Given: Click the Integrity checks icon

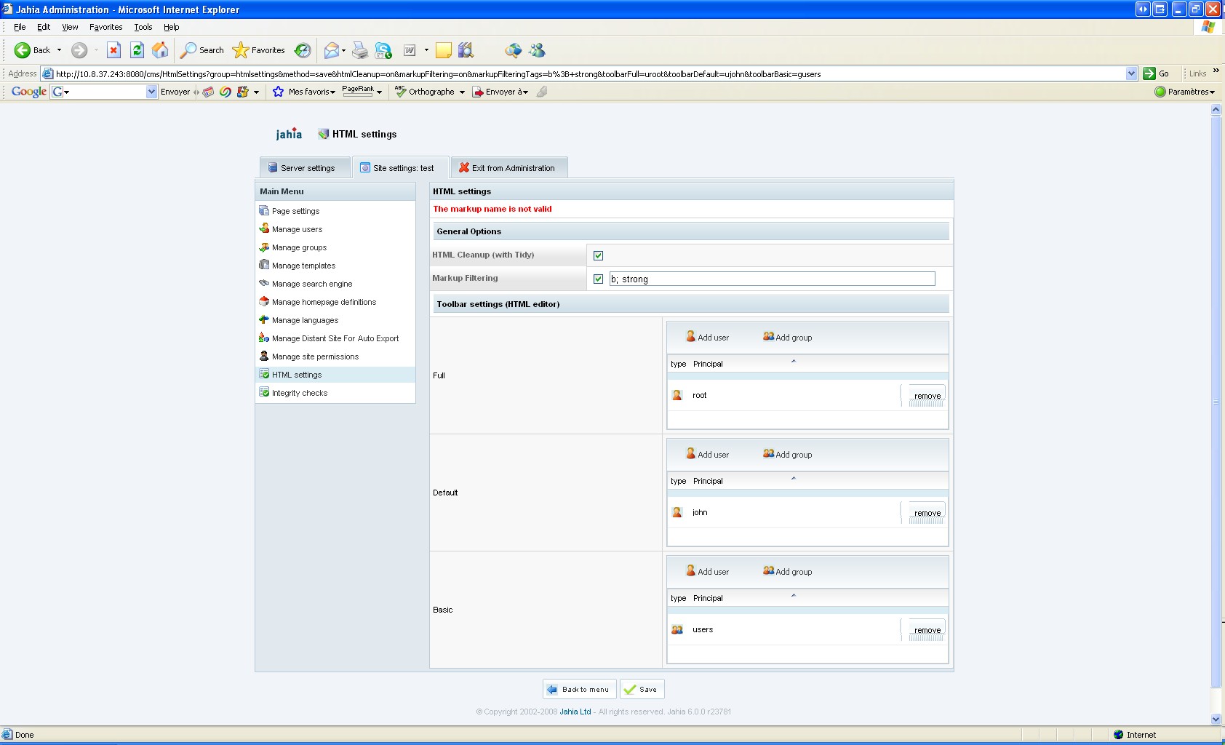Looking at the screenshot, I should 264,392.
